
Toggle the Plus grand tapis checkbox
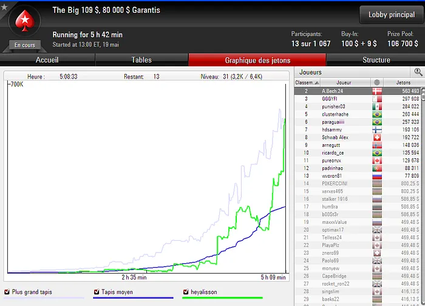[x=7, y=292]
